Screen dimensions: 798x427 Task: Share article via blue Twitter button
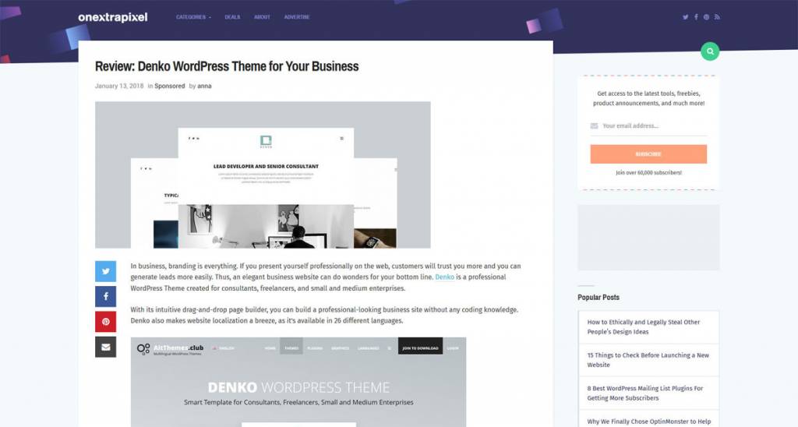105,271
